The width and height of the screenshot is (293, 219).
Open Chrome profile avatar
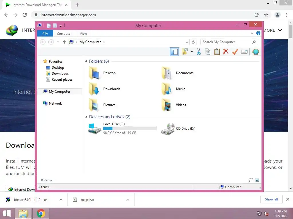point(278,15)
